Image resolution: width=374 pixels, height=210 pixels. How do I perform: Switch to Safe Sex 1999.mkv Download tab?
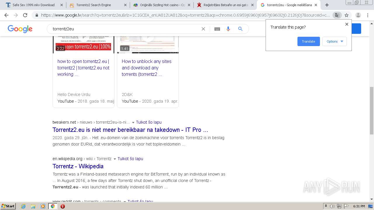click(33, 5)
